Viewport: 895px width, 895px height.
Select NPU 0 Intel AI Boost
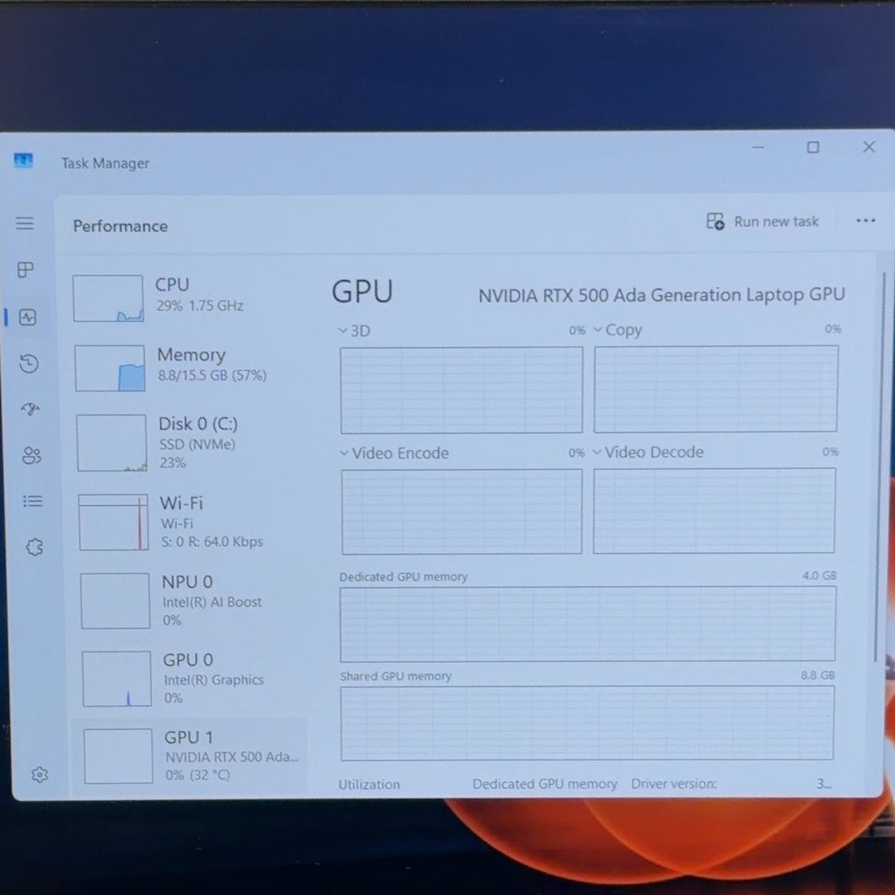tap(192, 601)
